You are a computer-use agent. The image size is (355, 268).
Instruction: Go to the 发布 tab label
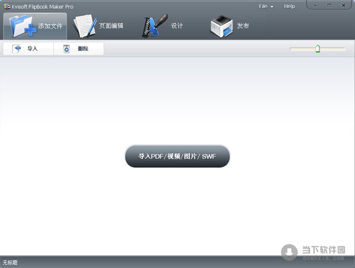tap(243, 26)
